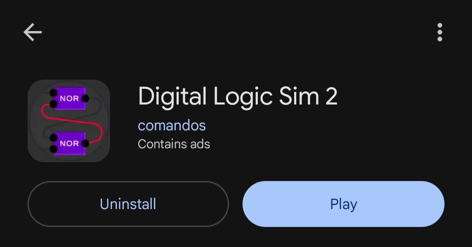This screenshot has width=472, height=247.
Task: Expand the overflow menu with vertical dots
Action: pos(440,32)
